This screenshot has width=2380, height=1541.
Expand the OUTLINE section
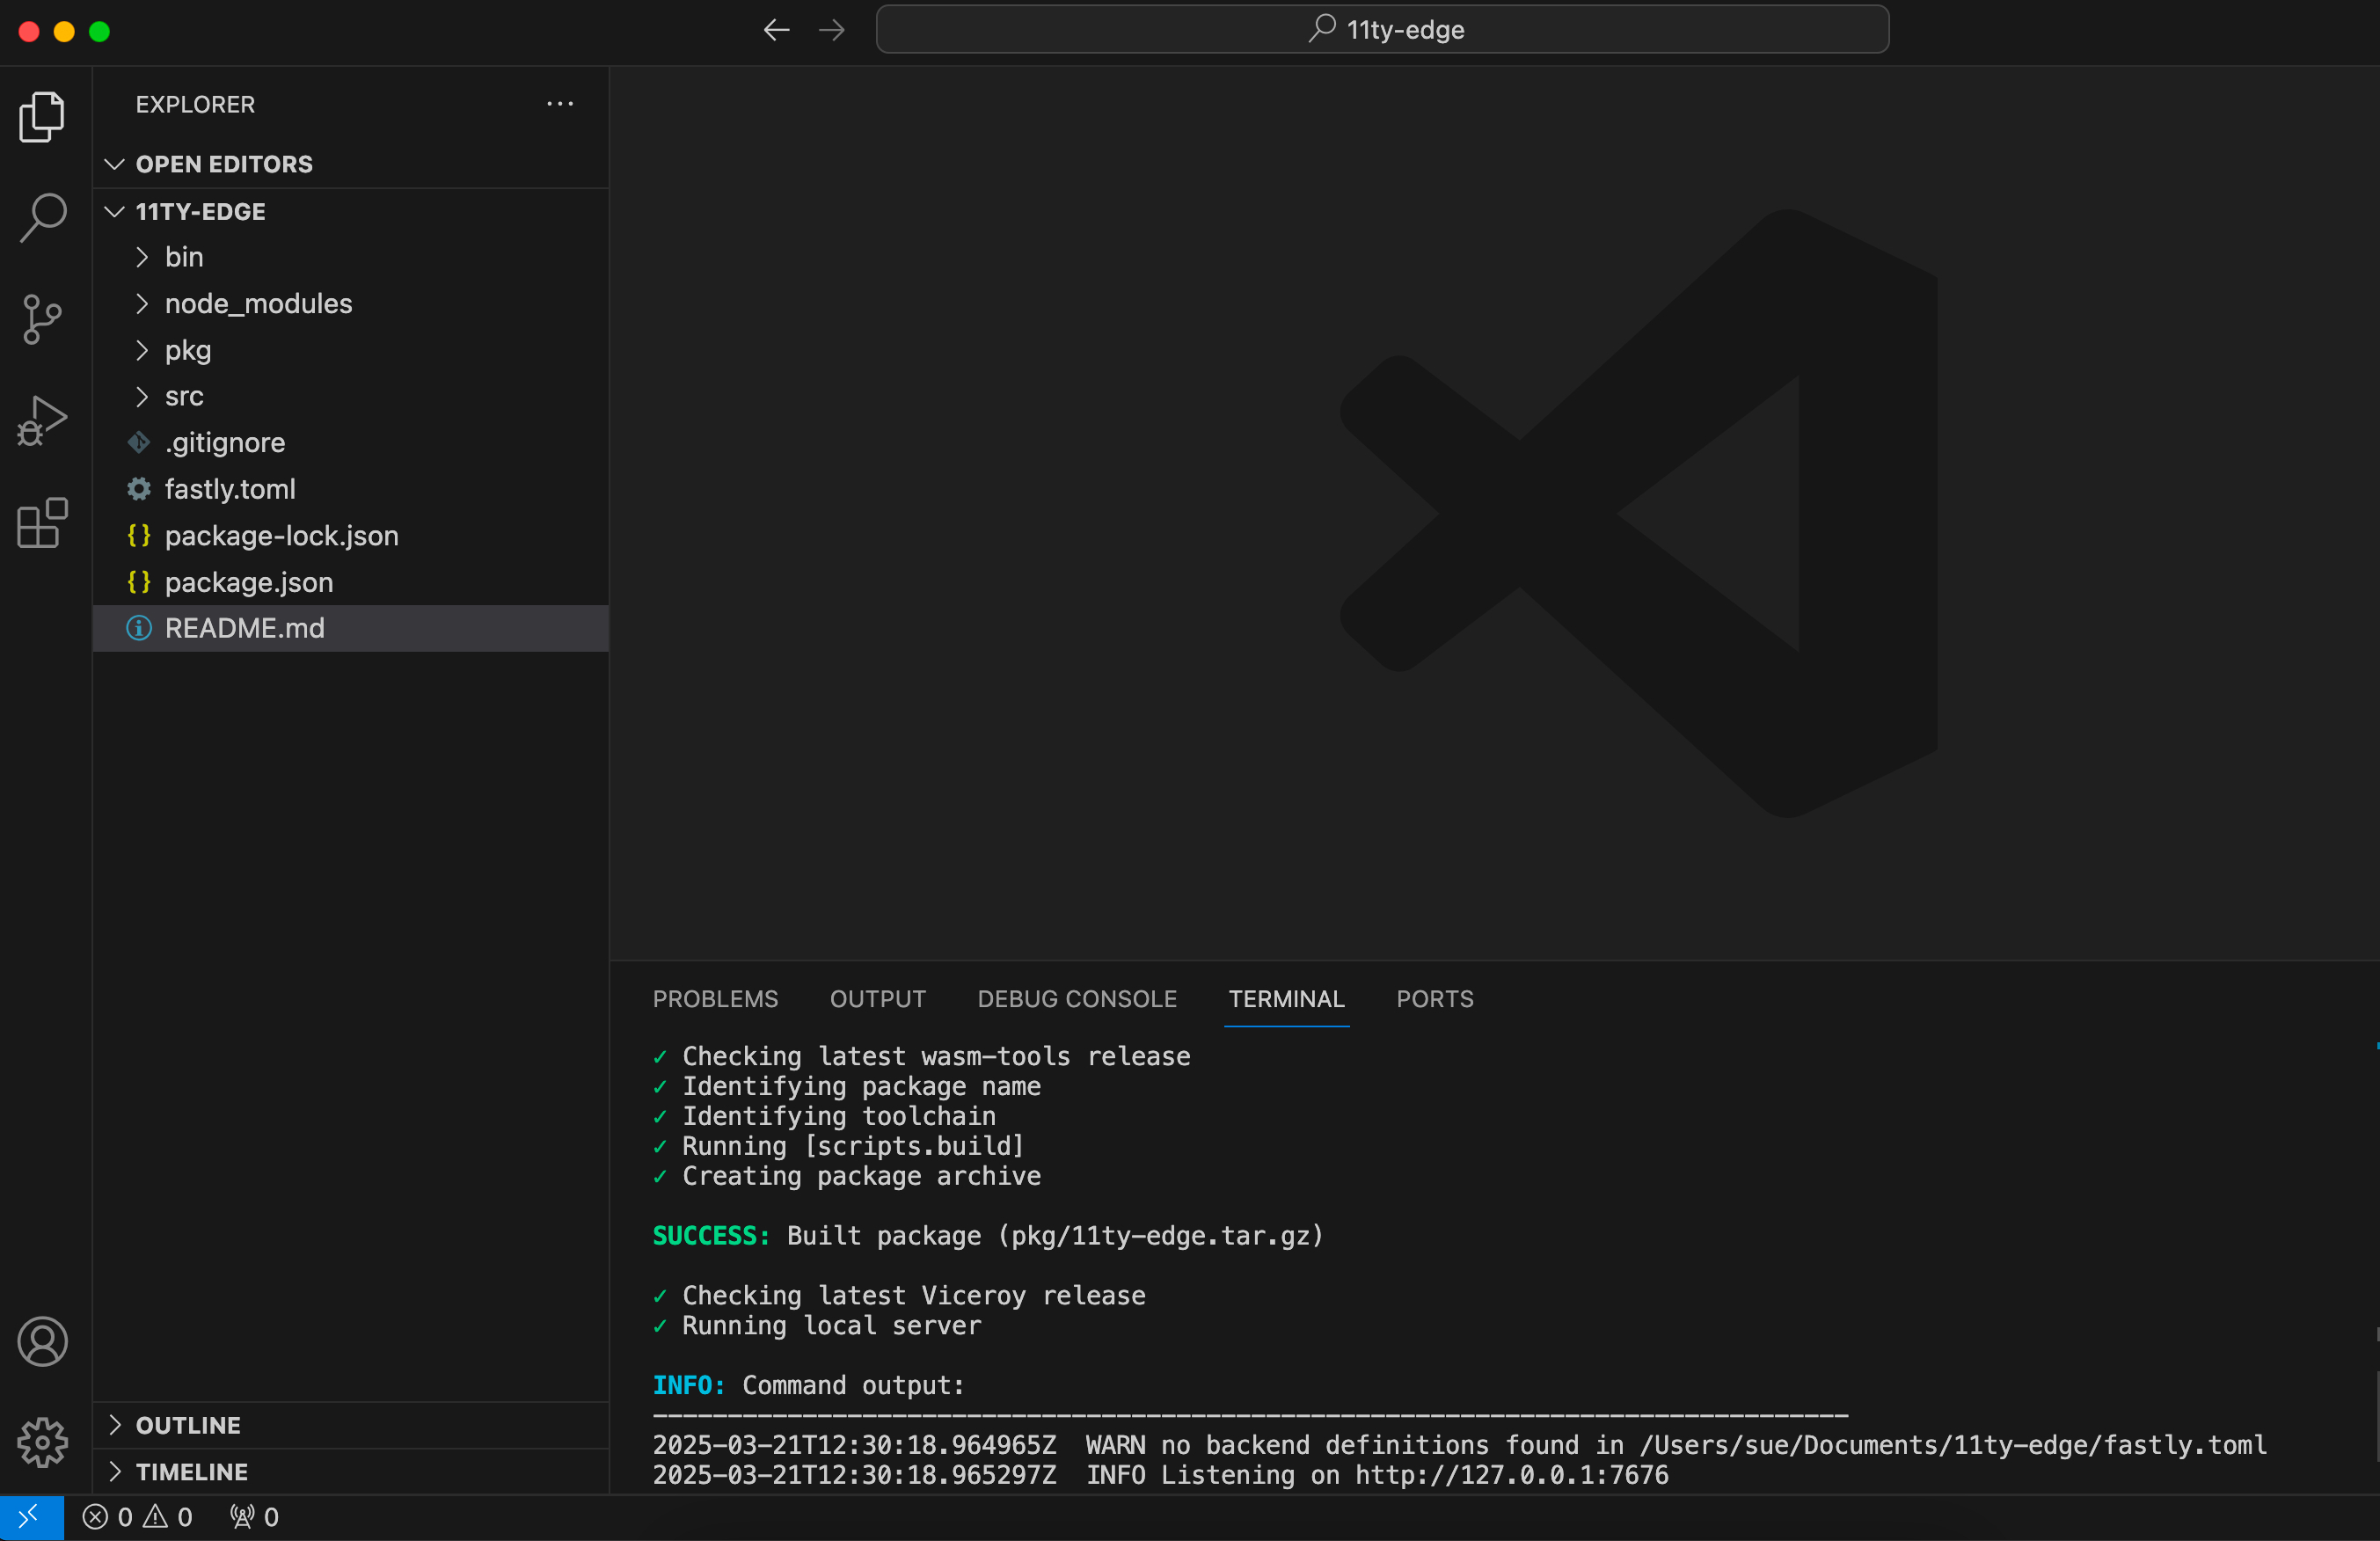115,1425
